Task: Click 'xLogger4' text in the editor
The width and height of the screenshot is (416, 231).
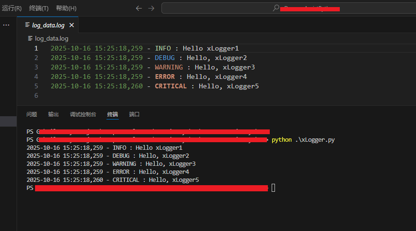Action: pyautogui.click(x=231, y=77)
